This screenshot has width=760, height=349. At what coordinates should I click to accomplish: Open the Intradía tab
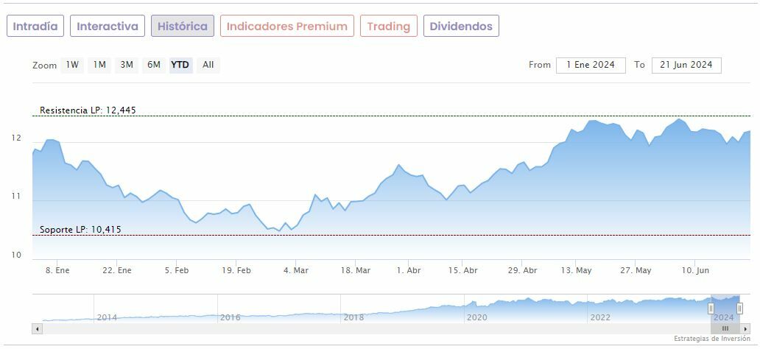pos(35,26)
